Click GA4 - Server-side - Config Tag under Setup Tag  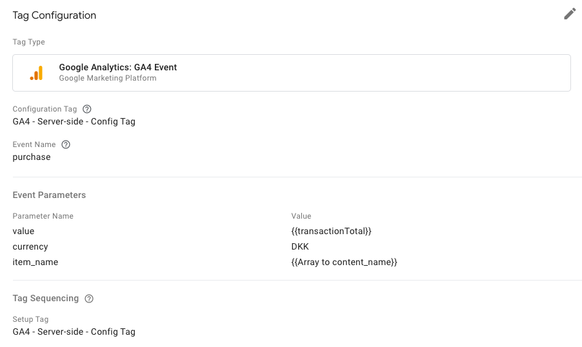click(74, 332)
